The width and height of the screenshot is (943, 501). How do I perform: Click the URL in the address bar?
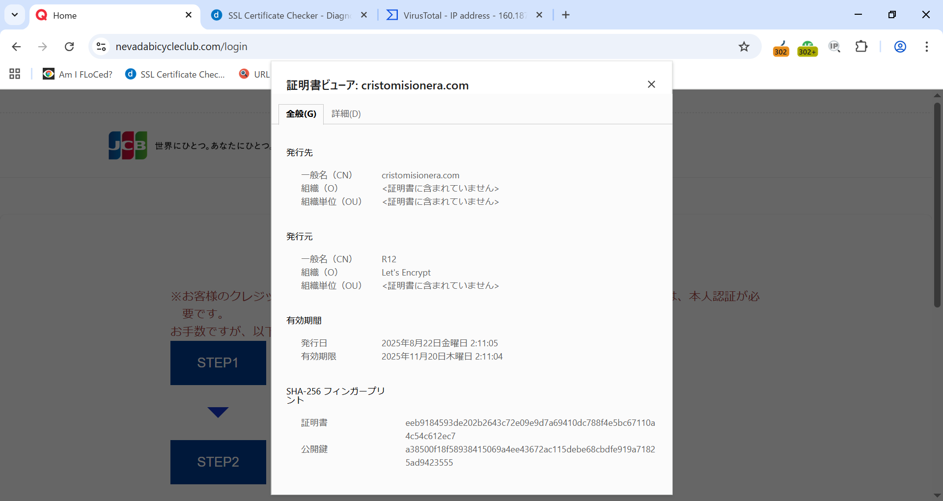coord(181,47)
